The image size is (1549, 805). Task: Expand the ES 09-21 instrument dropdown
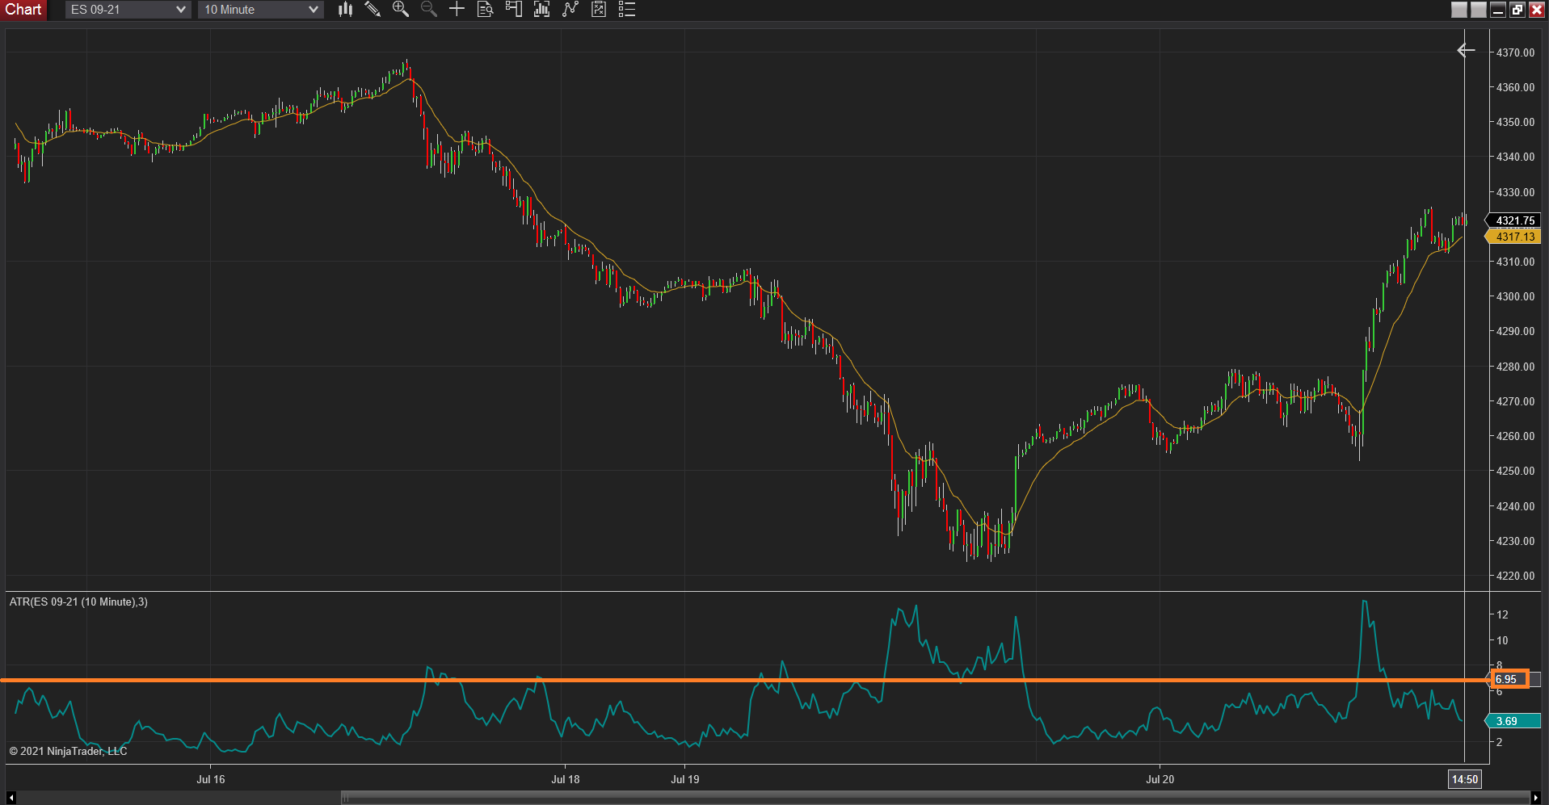point(128,10)
